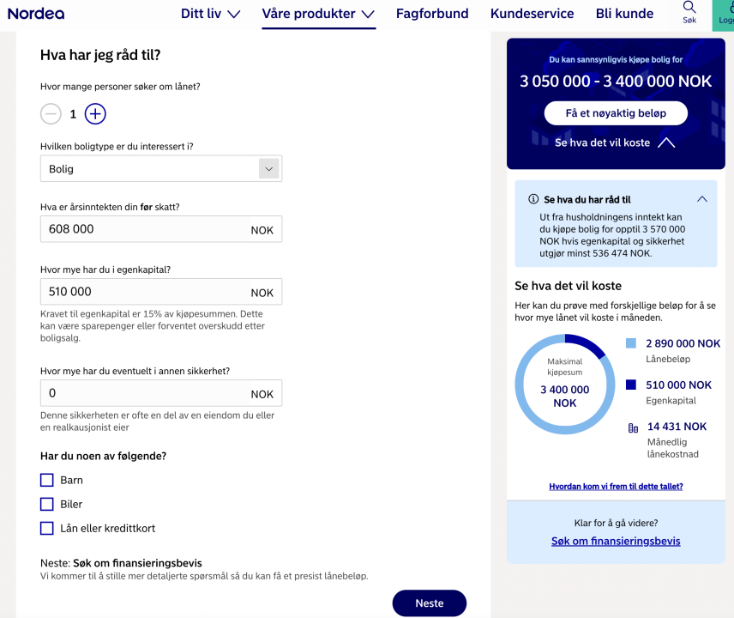Tick the Biler checkbox
Viewport: 734px width, 618px height.
click(x=47, y=504)
